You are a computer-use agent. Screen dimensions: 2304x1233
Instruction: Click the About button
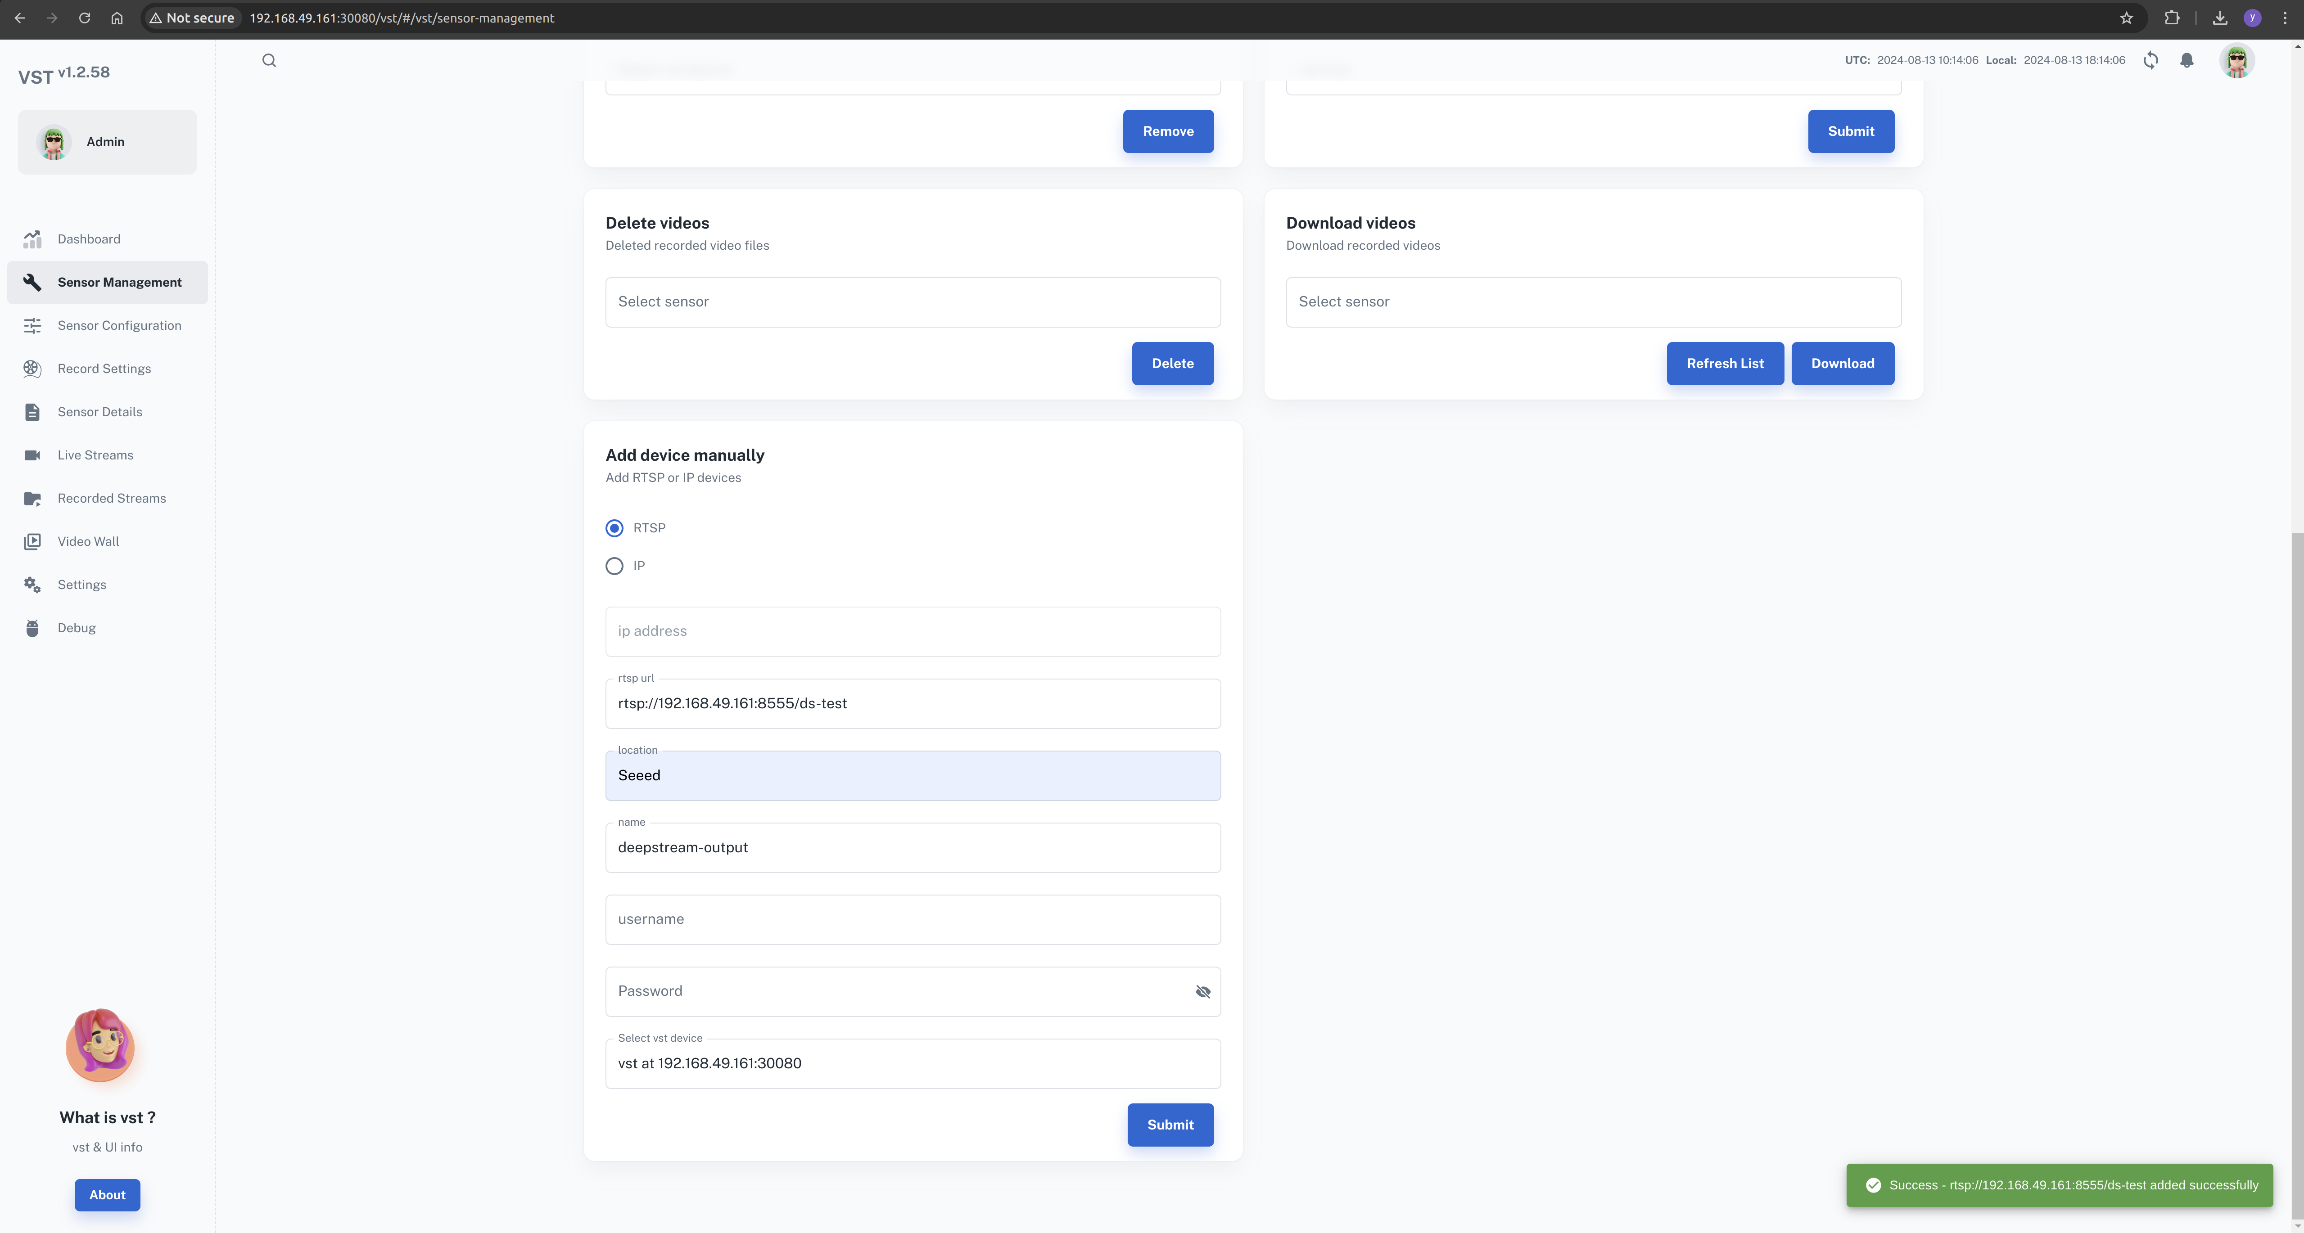(x=107, y=1196)
